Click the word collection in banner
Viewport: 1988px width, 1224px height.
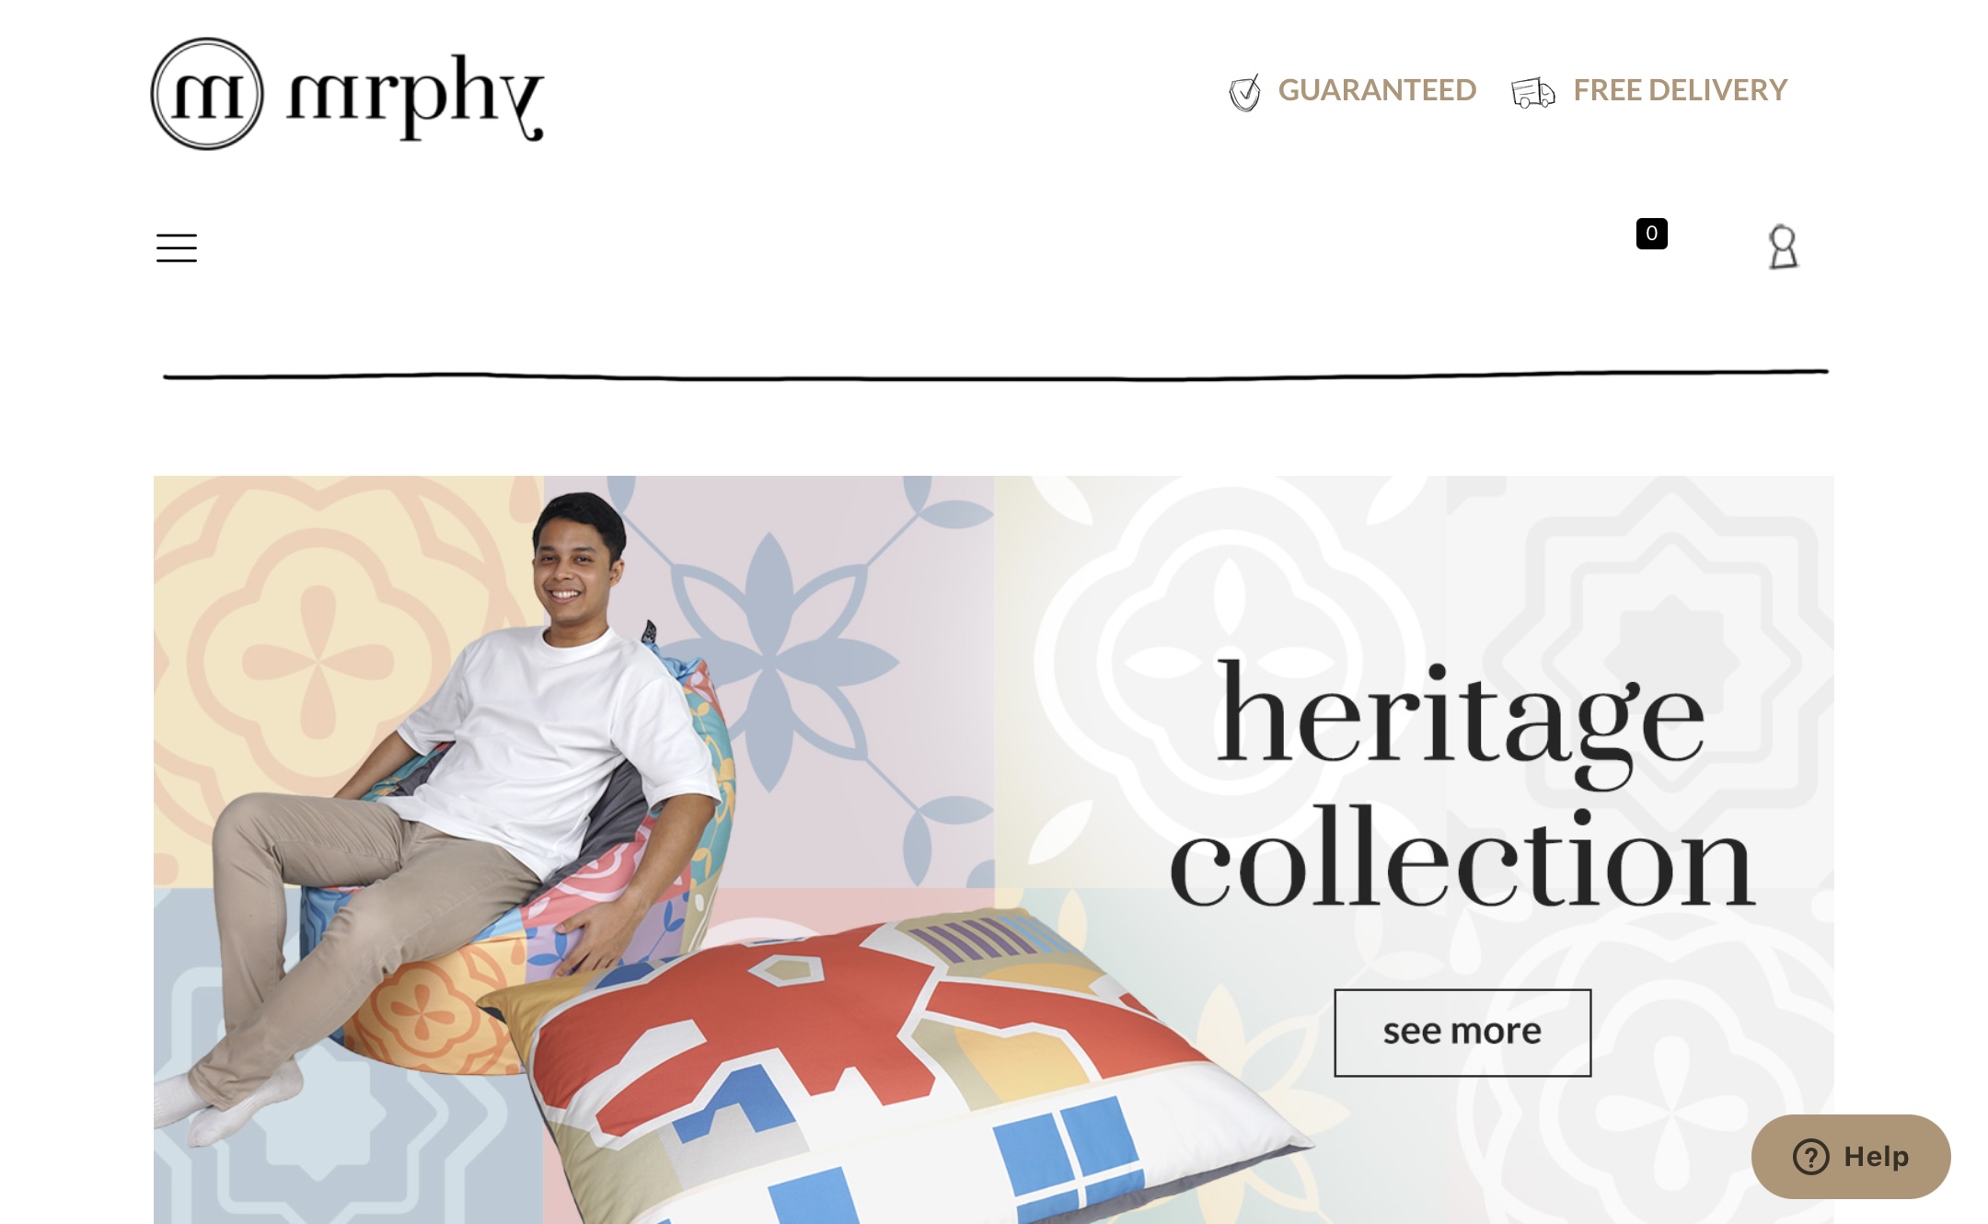tap(1462, 858)
